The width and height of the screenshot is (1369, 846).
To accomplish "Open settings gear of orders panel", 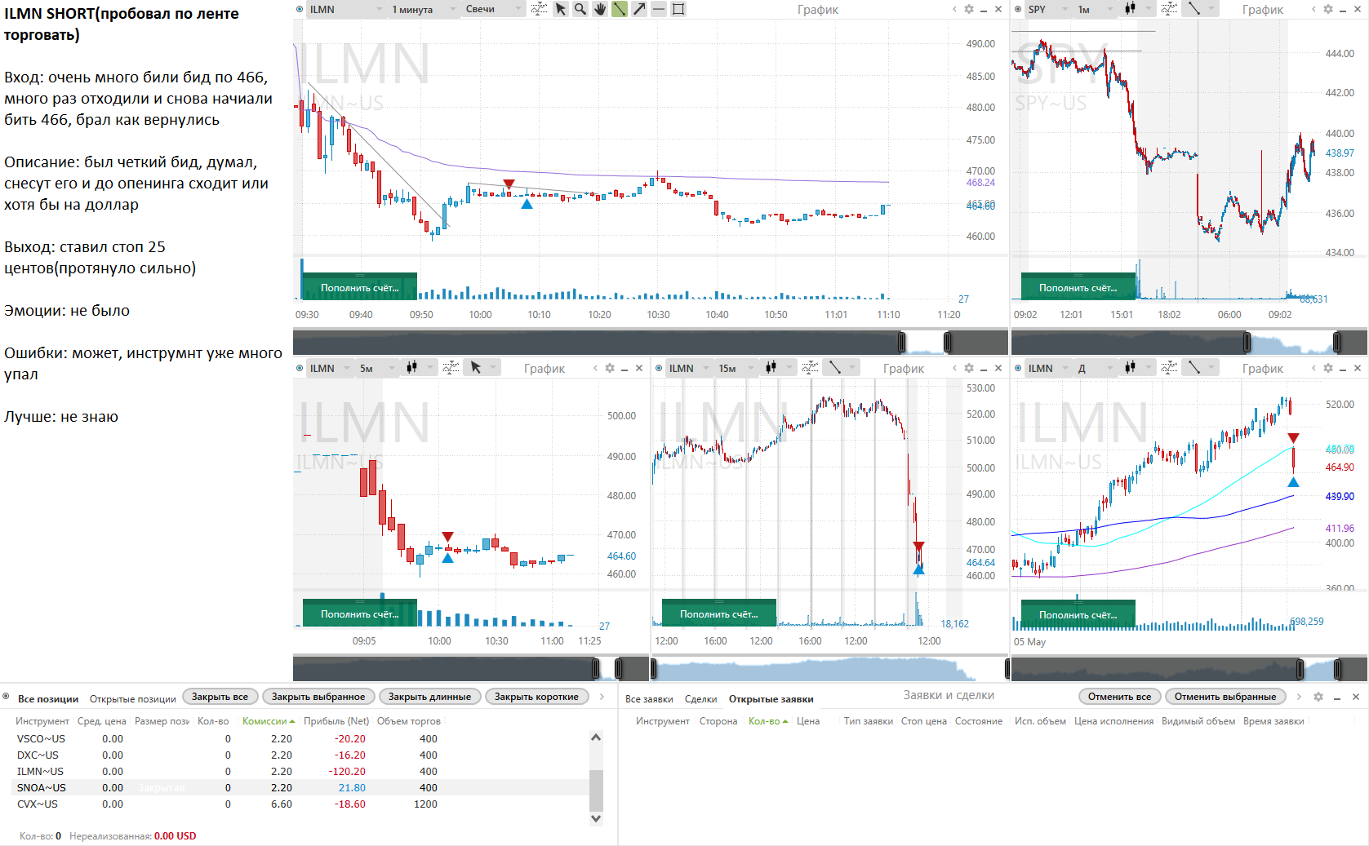I will 1318,697.
